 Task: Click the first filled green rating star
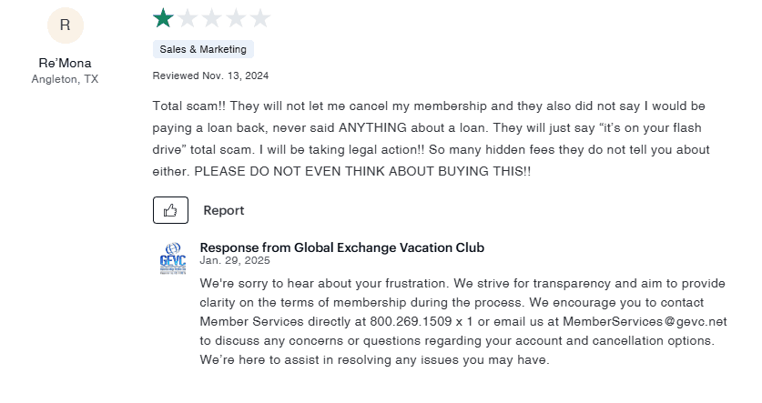click(163, 18)
